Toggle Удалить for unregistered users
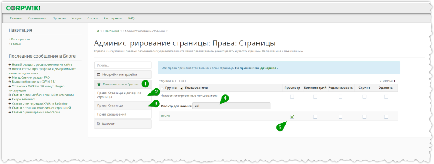 (x=386, y=96)
